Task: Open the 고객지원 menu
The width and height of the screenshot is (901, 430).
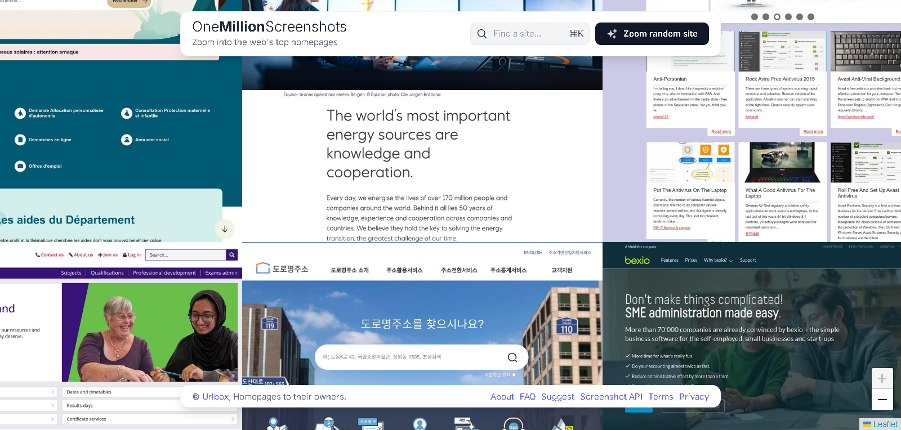Action: [x=561, y=270]
